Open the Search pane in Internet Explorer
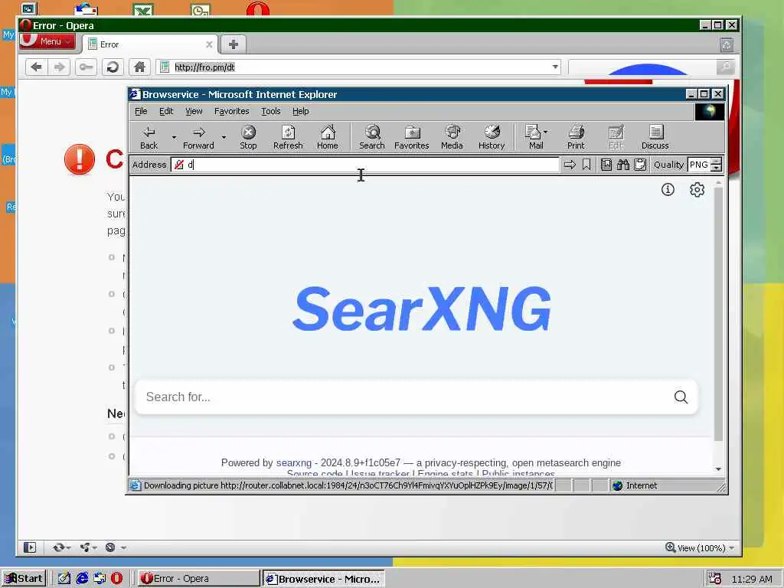Viewport: 784px width, 588px height. (371, 138)
